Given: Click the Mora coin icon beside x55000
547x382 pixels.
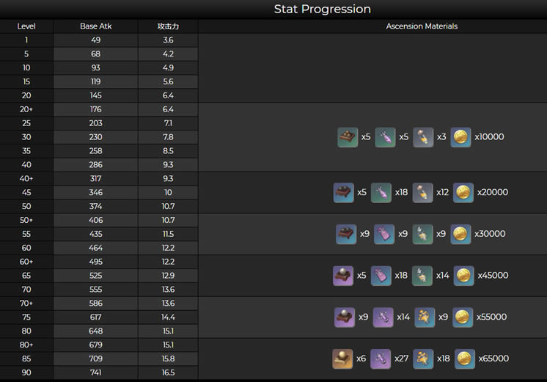Looking at the screenshot, I should [x=463, y=317].
